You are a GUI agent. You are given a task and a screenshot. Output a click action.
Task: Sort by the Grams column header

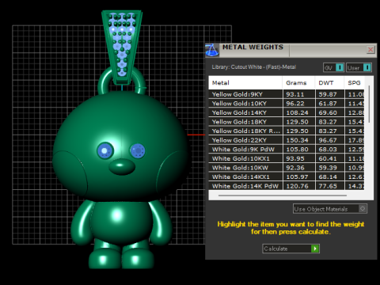298,83
